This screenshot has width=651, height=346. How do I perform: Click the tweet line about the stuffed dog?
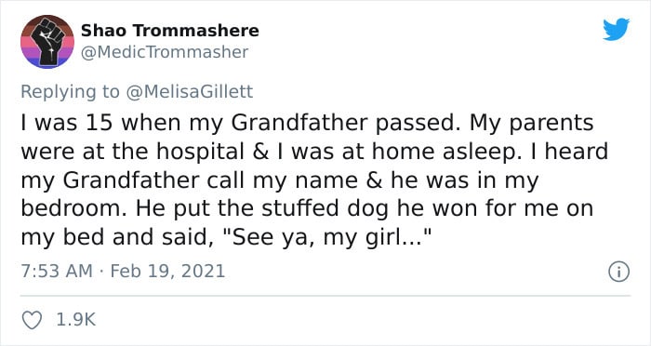[307, 208]
